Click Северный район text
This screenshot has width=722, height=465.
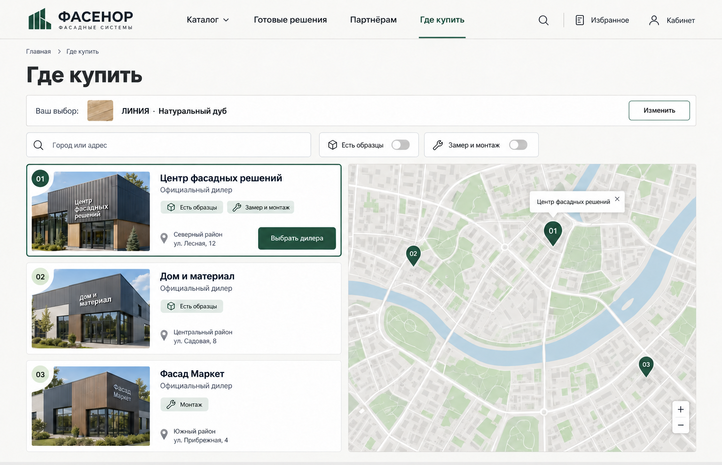click(x=198, y=234)
